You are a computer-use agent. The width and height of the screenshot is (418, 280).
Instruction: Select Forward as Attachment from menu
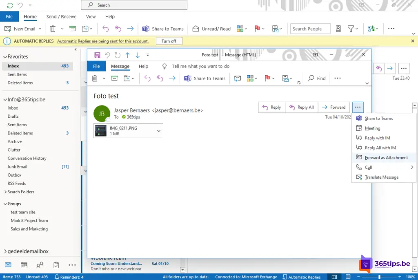tap(386, 157)
